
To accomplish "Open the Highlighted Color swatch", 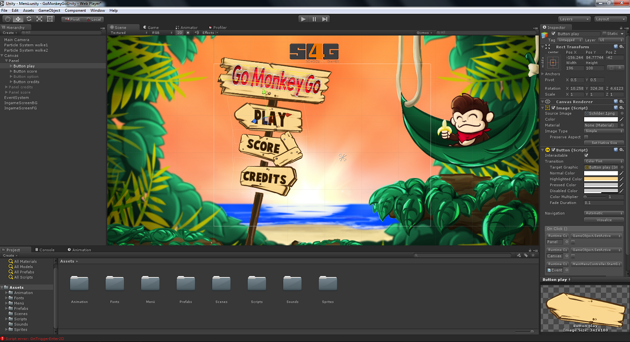I will 601,179.
